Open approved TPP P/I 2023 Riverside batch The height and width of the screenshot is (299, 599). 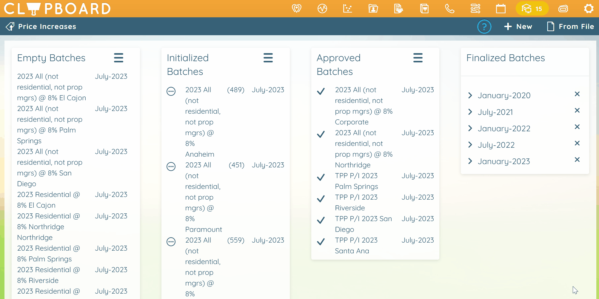tap(356, 203)
